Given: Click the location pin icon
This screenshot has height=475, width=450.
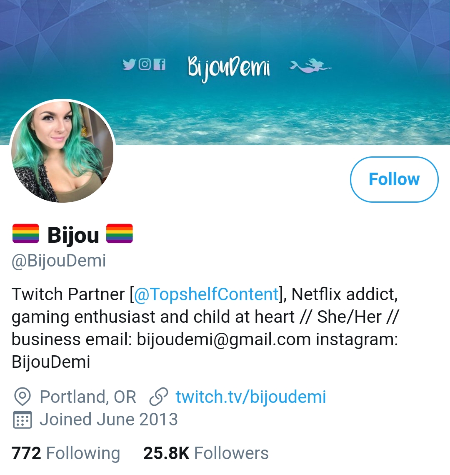Looking at the screenshot, I should pos(22,397).
